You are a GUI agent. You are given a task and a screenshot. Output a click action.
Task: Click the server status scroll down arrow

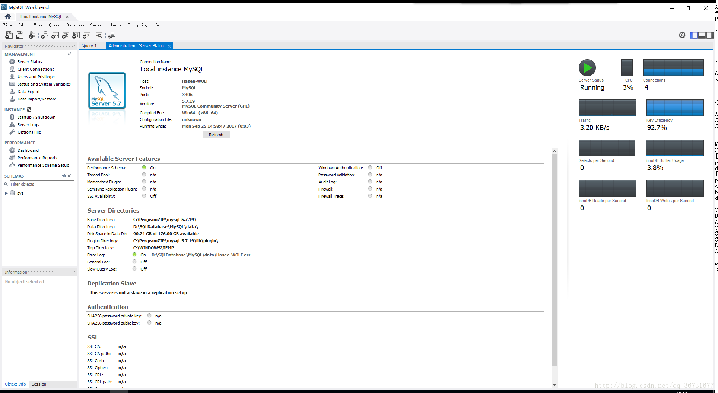(555, 385)
